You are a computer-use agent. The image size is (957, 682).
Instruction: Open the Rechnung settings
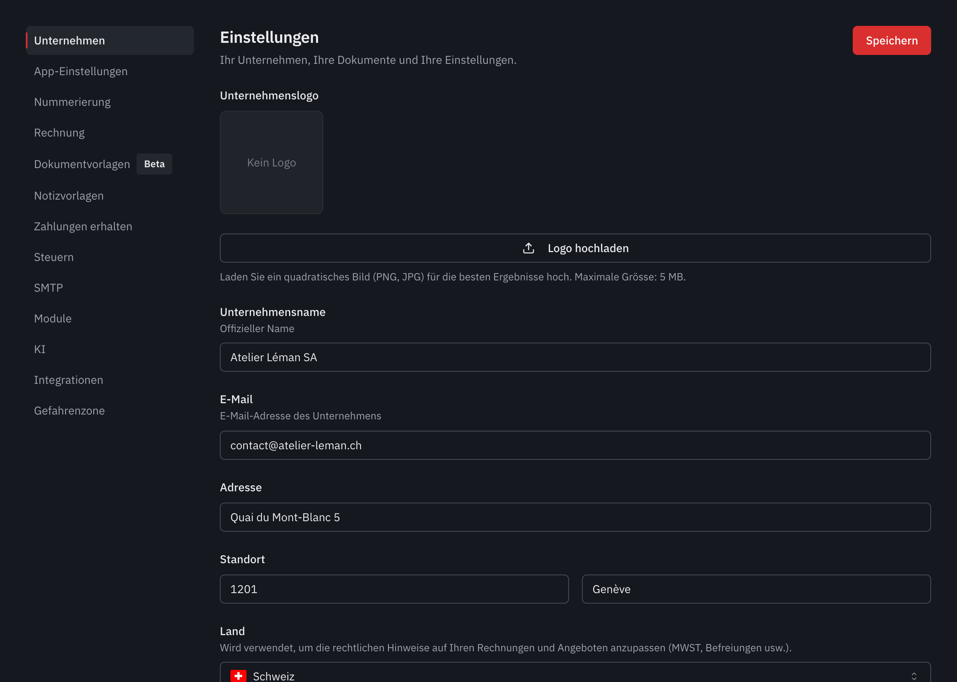coord(59,133)
